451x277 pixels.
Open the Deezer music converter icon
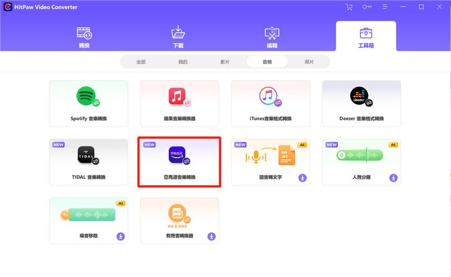click(361, 97)
